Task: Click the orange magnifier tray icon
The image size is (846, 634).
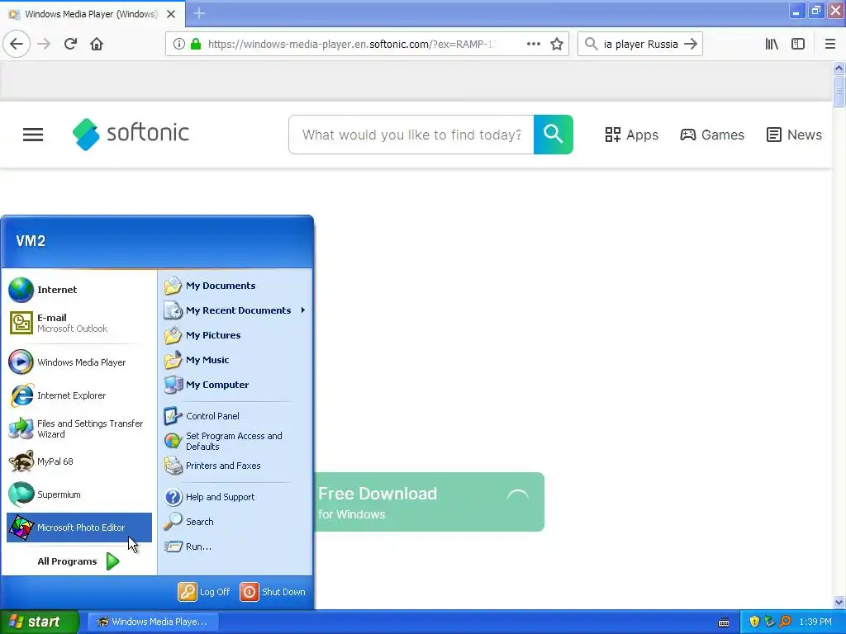Action: coord(786,622)
